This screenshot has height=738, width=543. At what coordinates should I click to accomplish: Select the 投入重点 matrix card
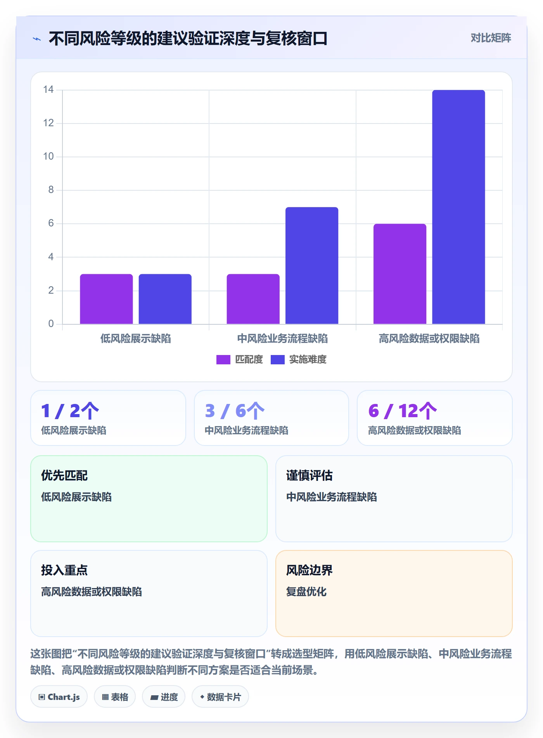pos(149,594)
